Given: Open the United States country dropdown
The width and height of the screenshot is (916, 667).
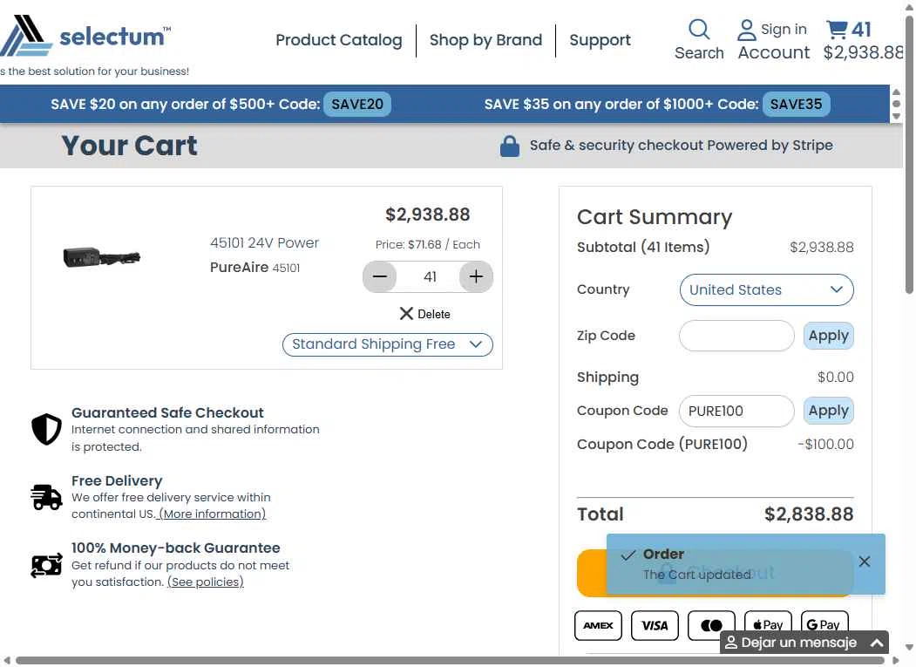Looking at the screenshot, I should (x=766, y=290).
